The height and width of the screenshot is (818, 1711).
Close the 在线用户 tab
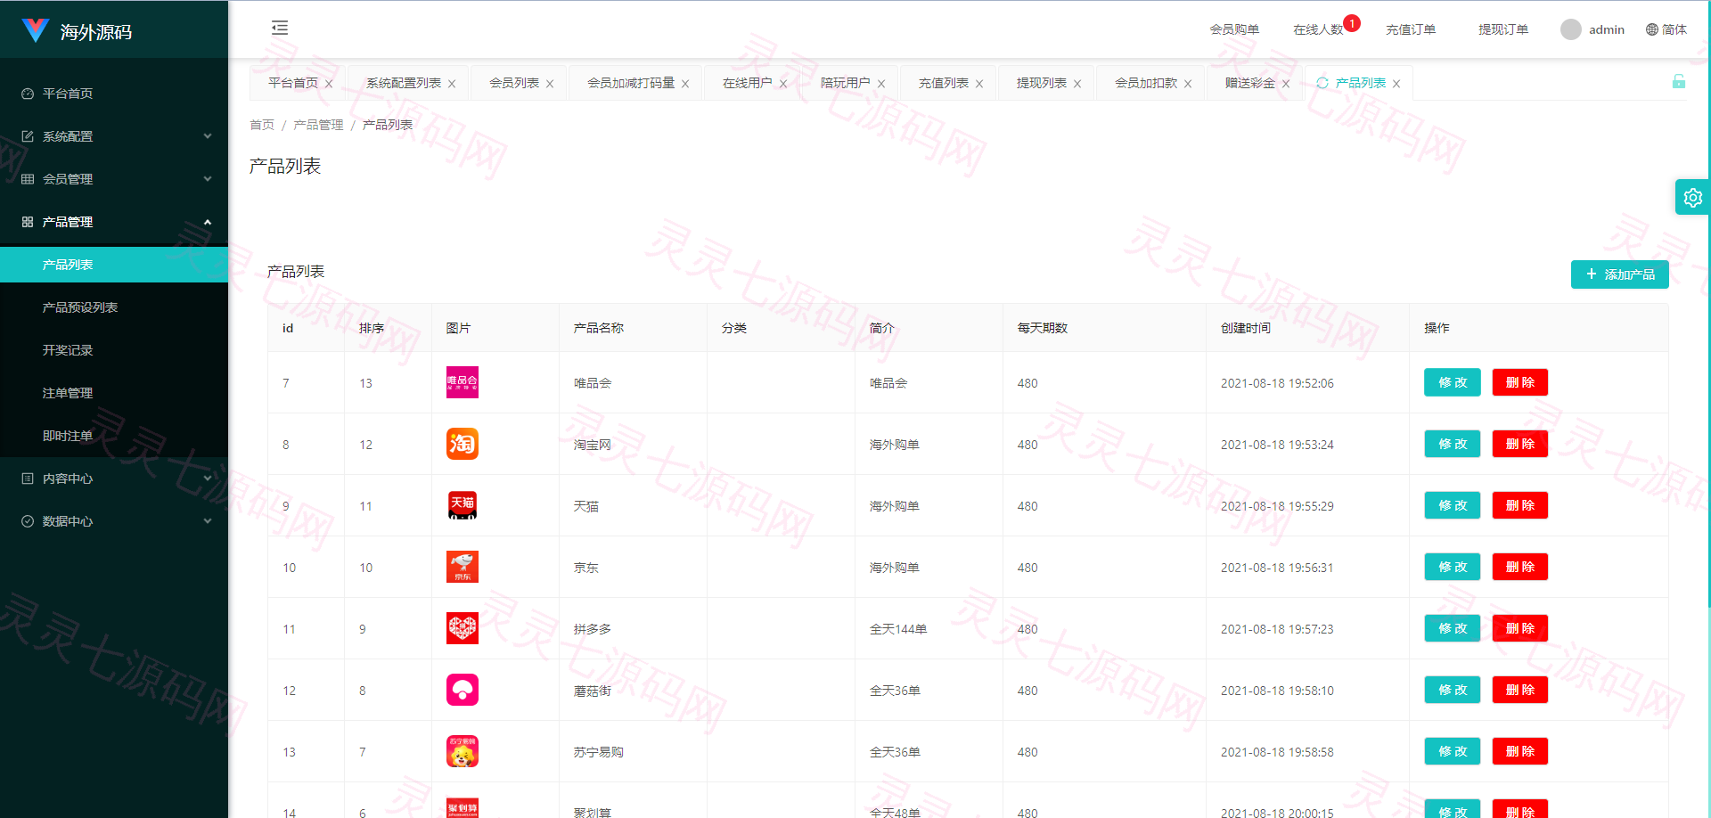(x=783, y=84)
